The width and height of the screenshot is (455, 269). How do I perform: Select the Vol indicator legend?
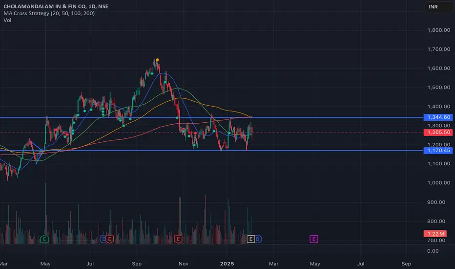[7, 20]
